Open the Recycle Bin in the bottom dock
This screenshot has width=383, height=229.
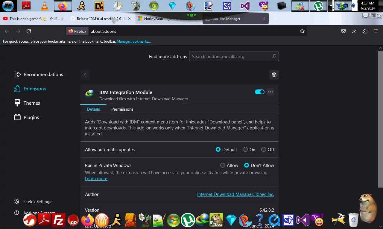click(353, 219)
